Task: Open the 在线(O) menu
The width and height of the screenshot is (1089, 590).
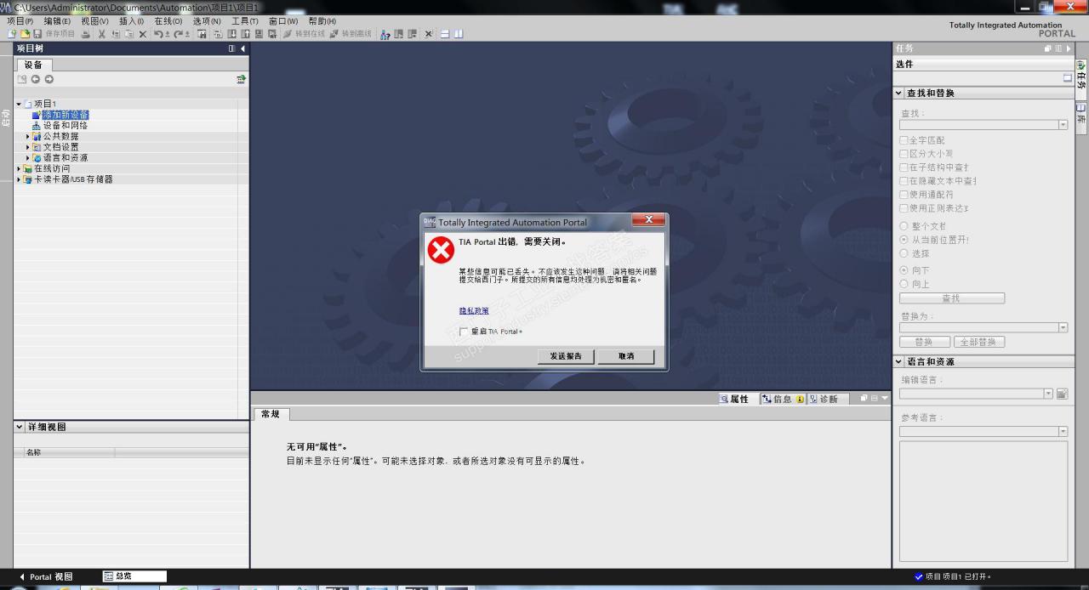Action: click(168, 21)
